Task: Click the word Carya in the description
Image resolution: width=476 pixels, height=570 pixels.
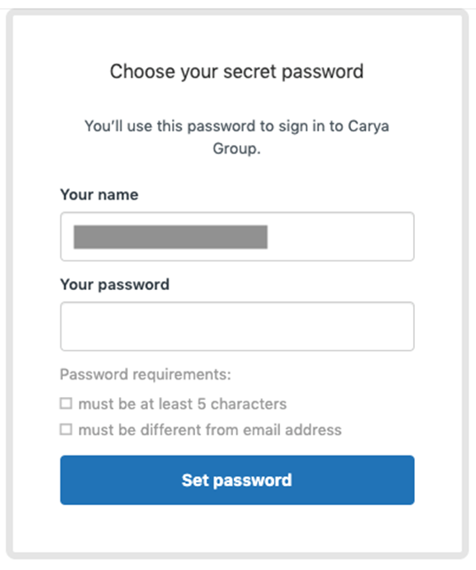Action: 369,127
